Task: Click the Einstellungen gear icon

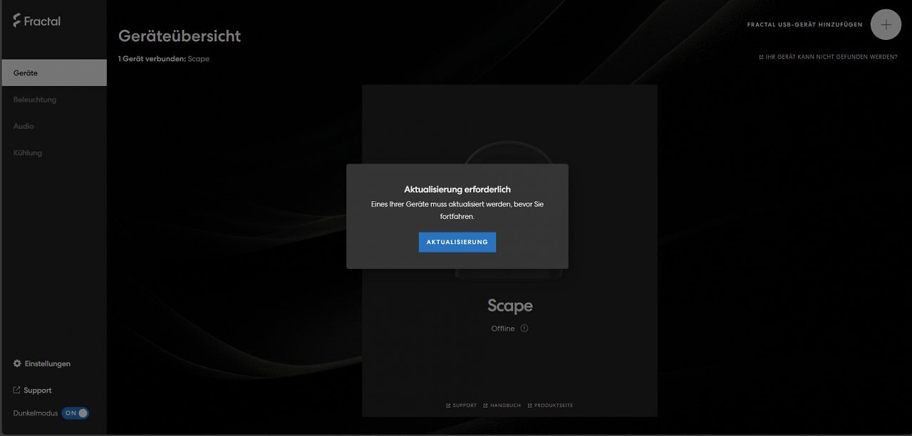Action: 17,363
